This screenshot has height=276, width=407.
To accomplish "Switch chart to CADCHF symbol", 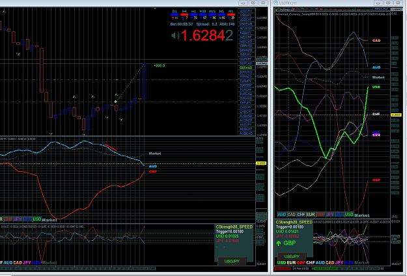I will point(246,111).
